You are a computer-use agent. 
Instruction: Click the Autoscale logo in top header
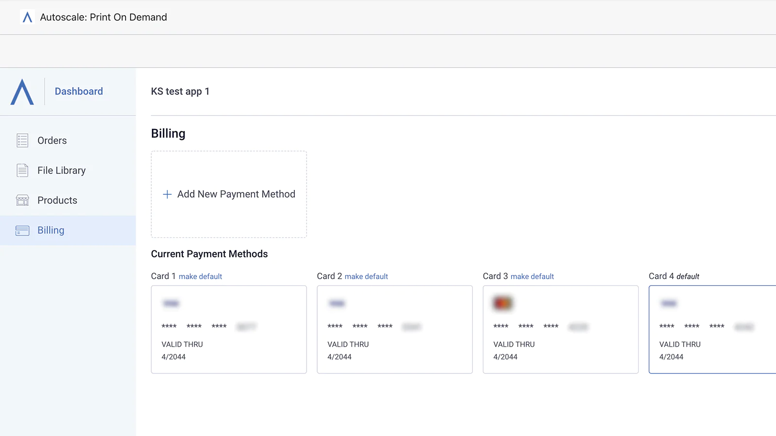tap(27, 17)
